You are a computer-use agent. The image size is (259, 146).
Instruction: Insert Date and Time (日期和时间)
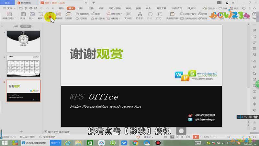point(188,18)
